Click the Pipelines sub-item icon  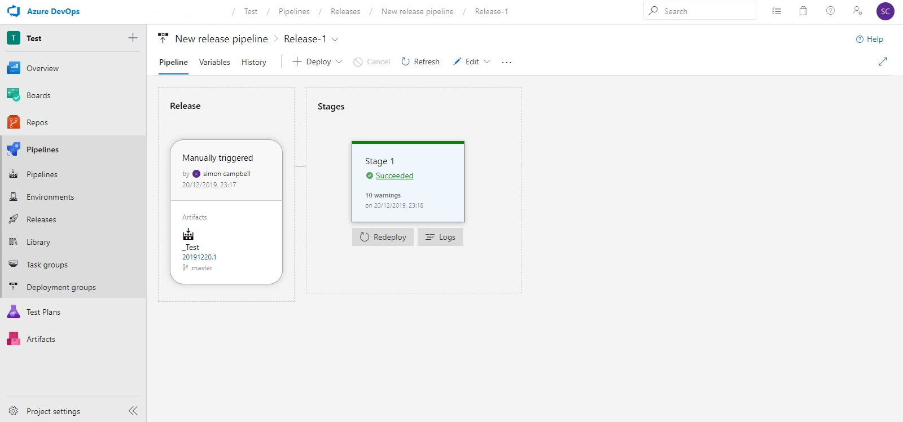[14, 174]
